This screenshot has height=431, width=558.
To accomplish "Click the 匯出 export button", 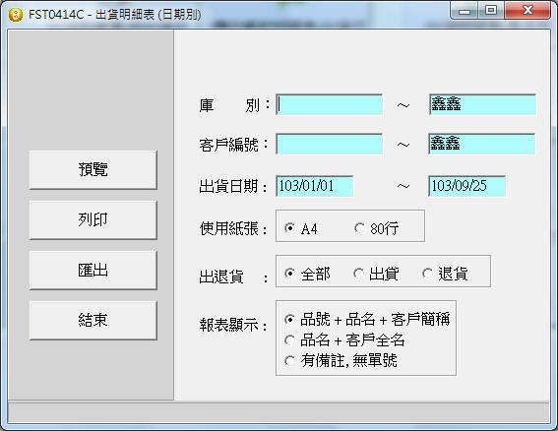I will tap(93, 270).
